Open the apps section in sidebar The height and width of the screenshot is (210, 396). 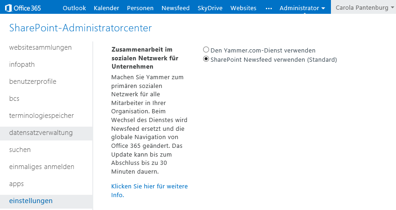pos(17,184)
